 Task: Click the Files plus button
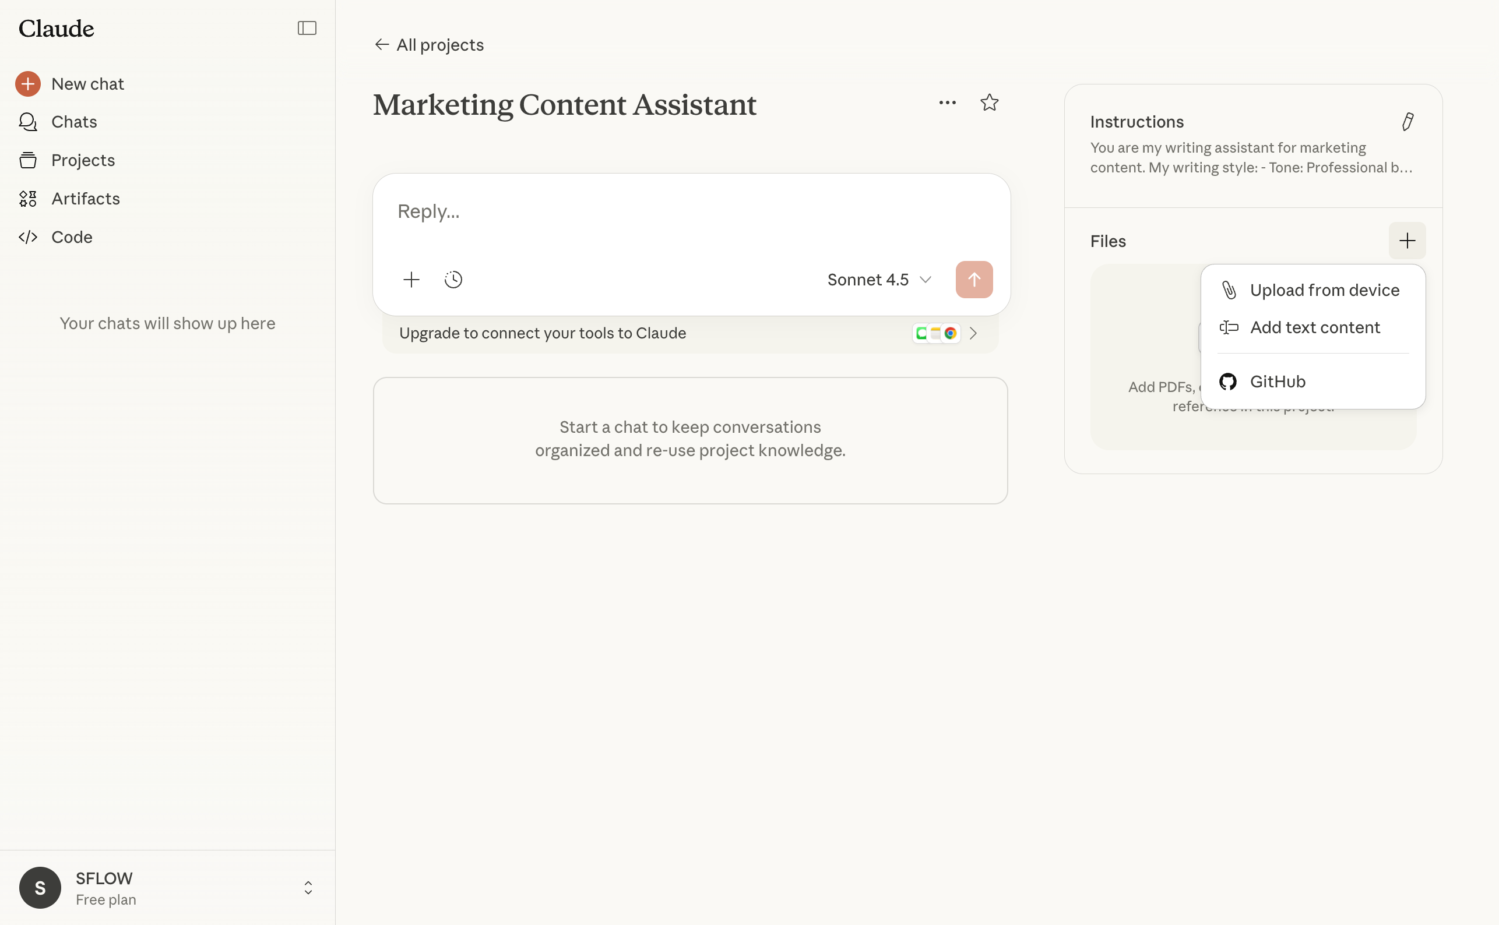click(1406, 241)
